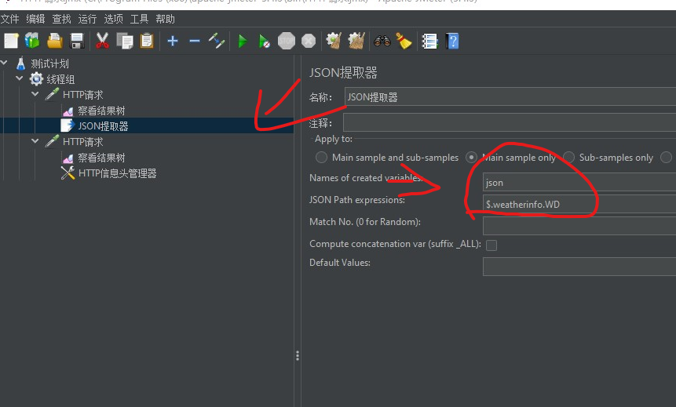The height and width of the screenshot is (407, 676).
Task: Copy the selected element
Action: 125,42
